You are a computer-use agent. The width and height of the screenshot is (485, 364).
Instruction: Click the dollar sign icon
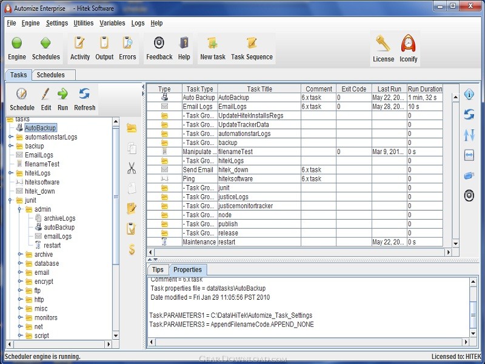(x=132, y=249)
